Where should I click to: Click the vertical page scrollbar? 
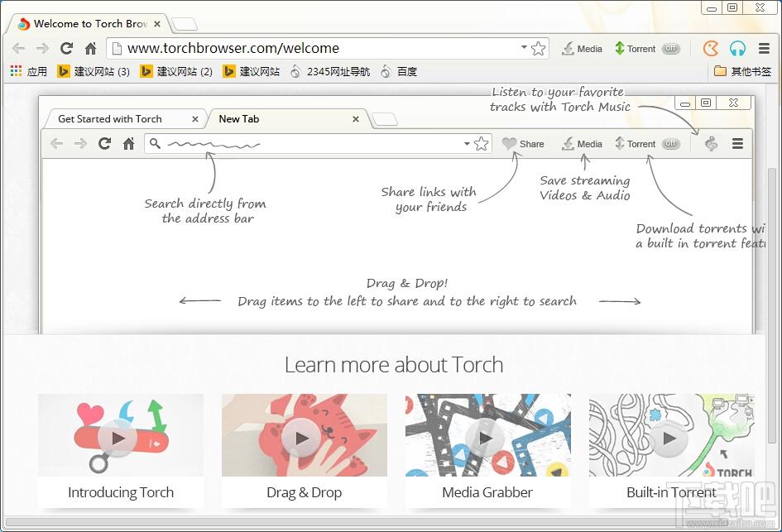coord(772,304)
